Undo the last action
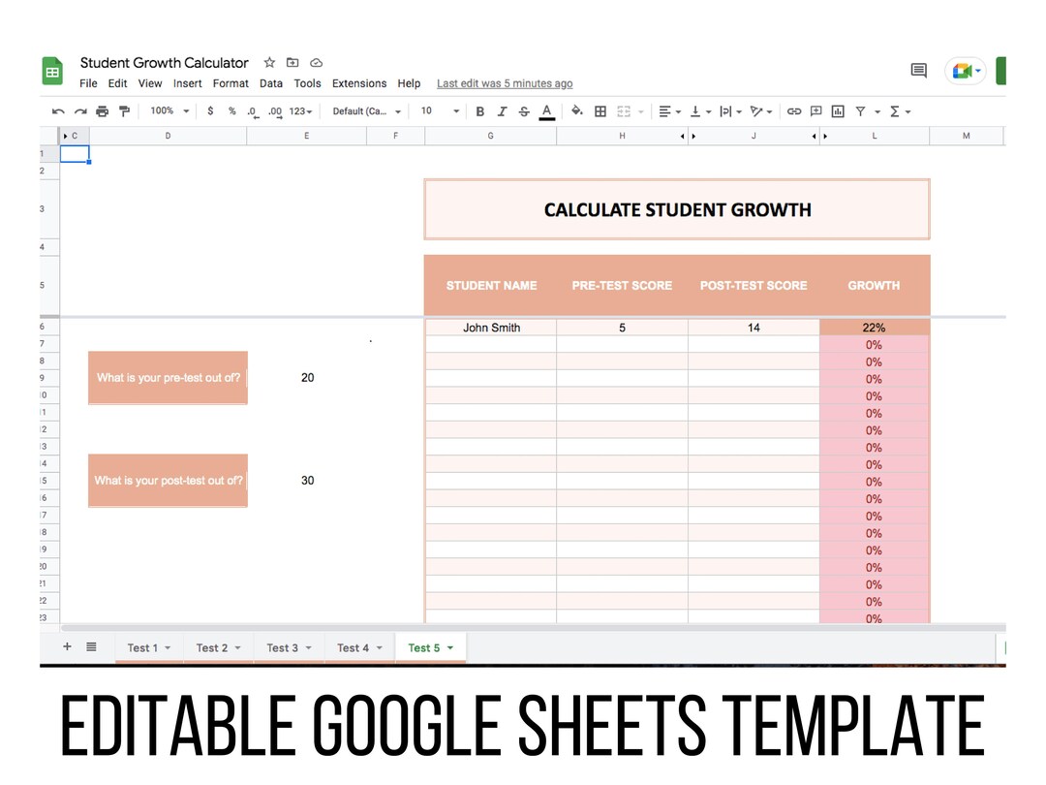 point(58,110)
